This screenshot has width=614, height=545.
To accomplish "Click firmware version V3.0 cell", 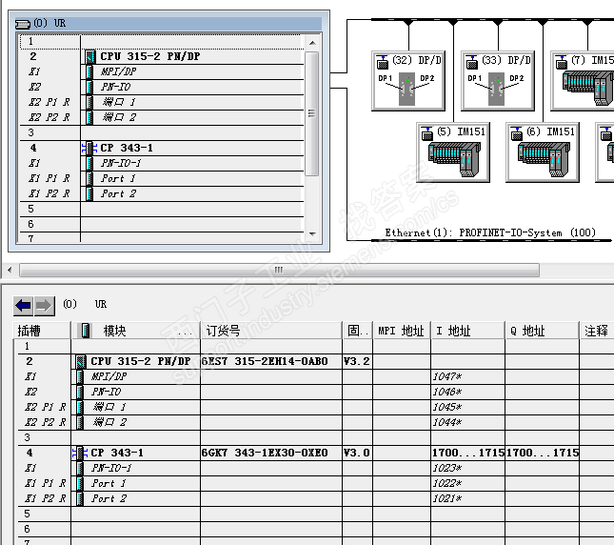I will [357, 453].
